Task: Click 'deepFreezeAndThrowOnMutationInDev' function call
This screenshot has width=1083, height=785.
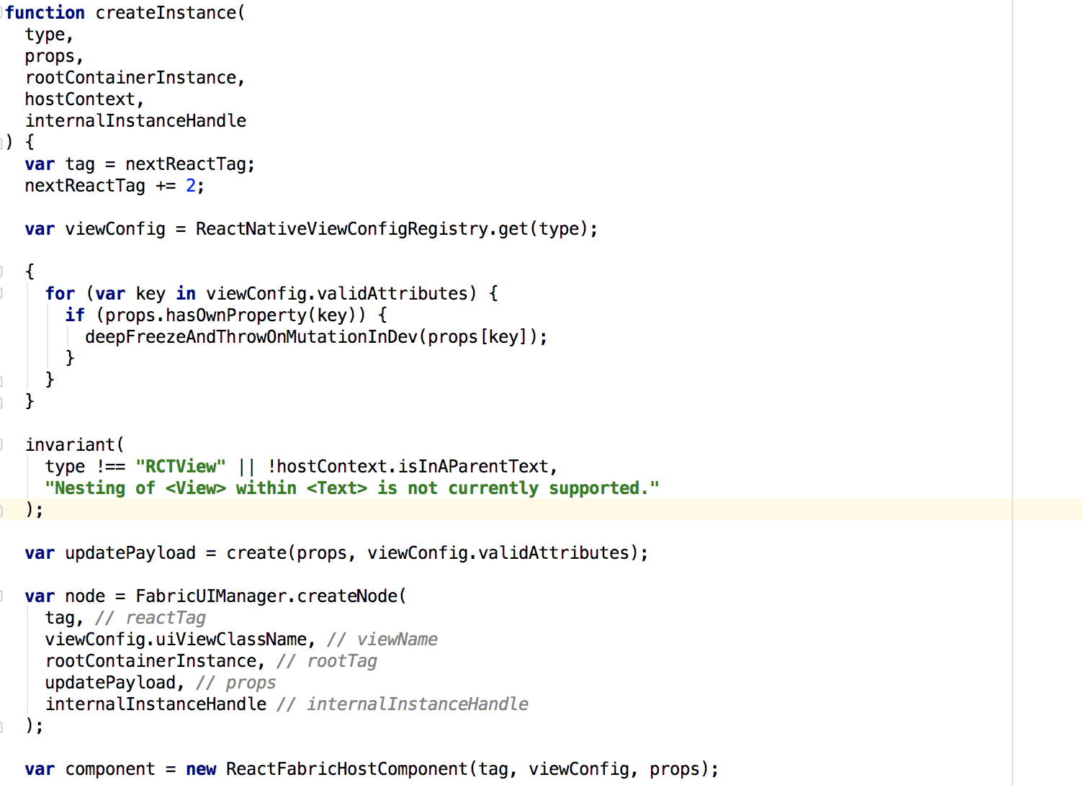Action: pyautogui.click(x=251, y=337)
